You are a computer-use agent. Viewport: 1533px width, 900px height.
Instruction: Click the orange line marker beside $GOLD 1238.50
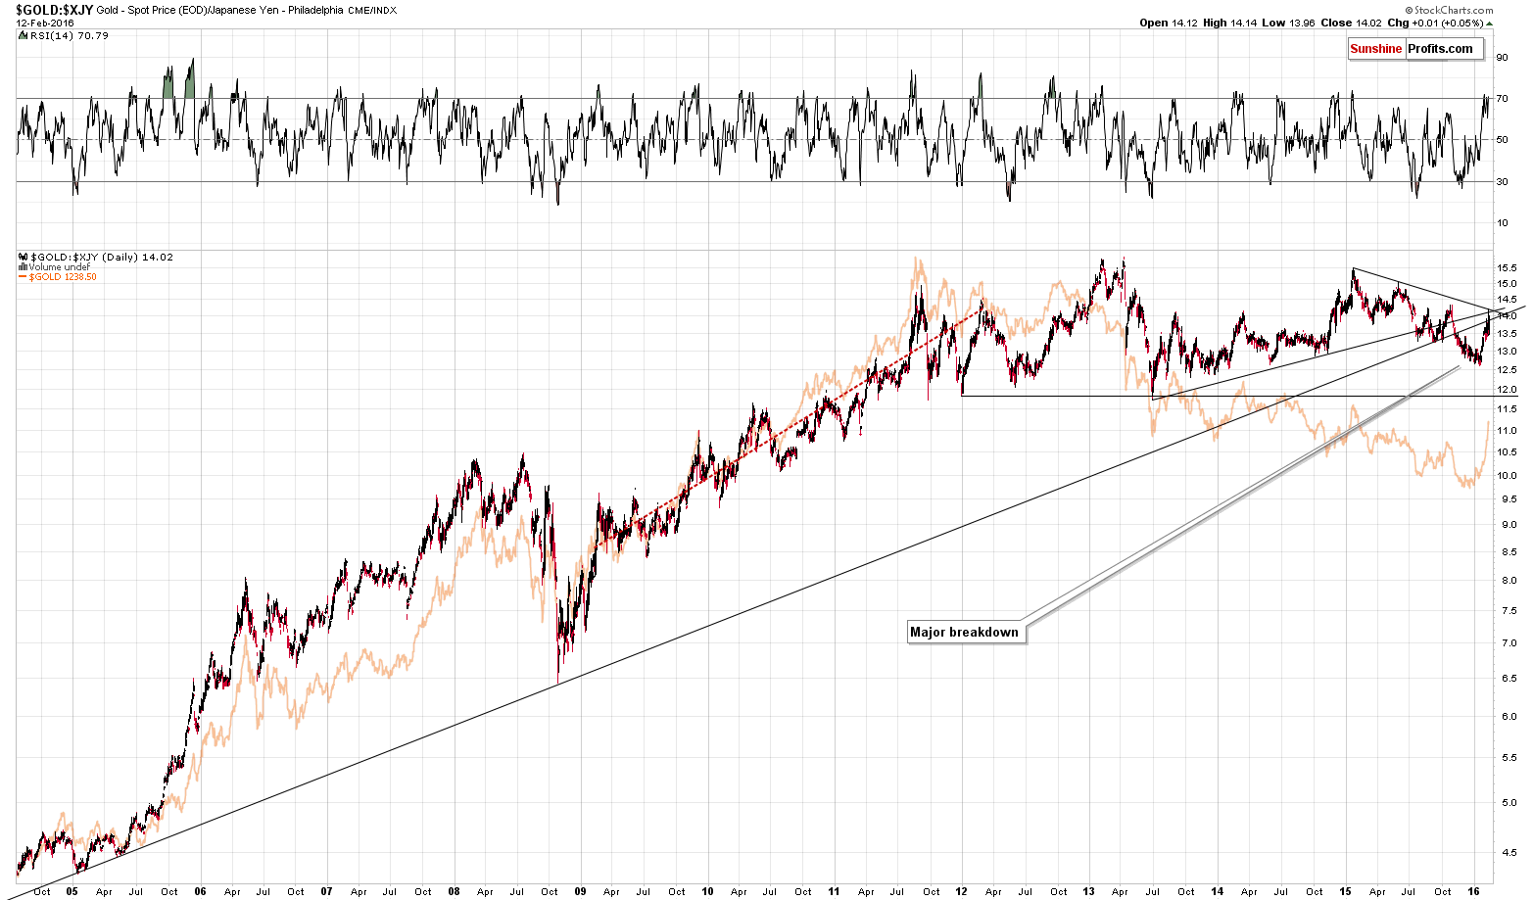coord(23,277)
